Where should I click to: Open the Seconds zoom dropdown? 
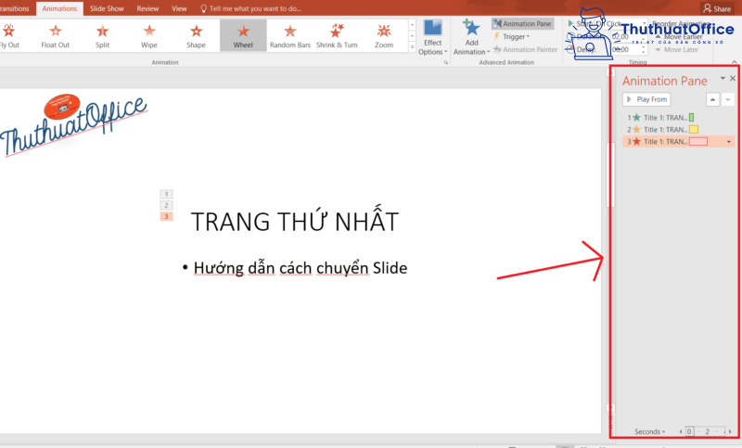click(650, 431)
